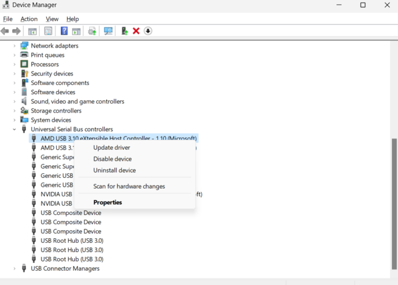Click the vertical scrollbar of device list
398x285 pixels.
394,207
